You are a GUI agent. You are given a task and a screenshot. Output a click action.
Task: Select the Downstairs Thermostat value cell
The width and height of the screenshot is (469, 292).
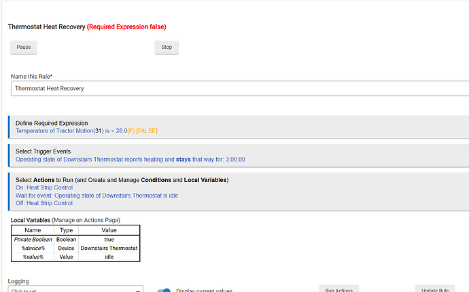[109, 248]
